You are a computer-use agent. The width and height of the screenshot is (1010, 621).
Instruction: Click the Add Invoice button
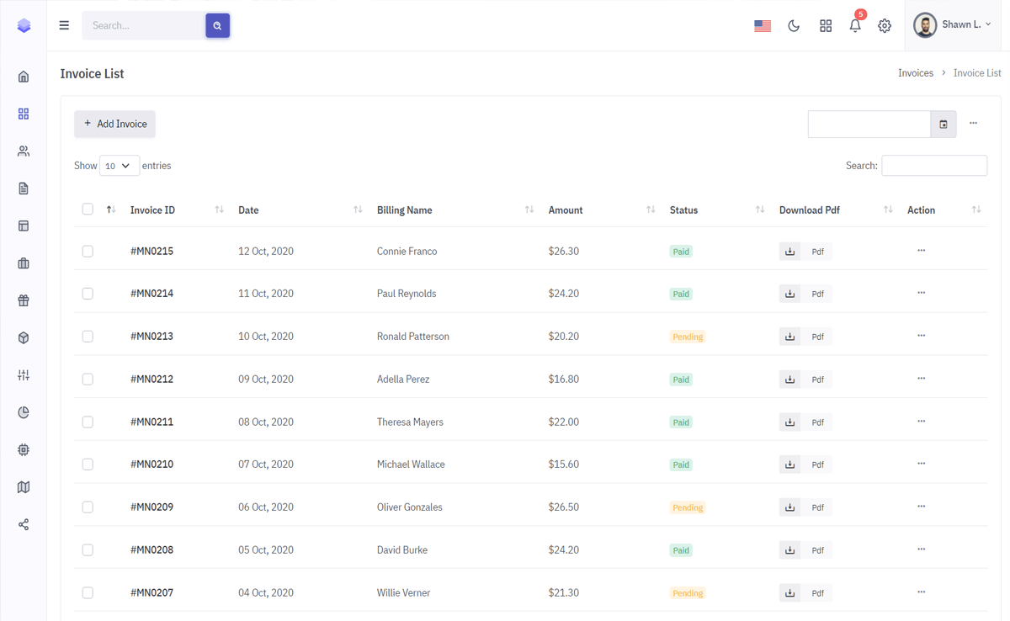tap(115, 124)
